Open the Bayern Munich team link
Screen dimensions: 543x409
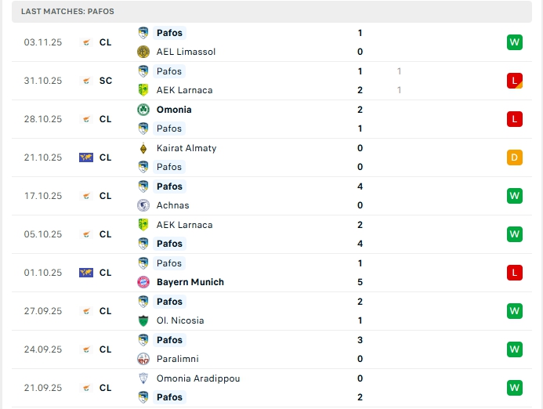tap(190, 282)
